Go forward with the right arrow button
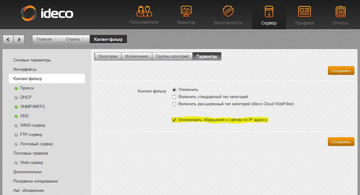 point(19,39)
